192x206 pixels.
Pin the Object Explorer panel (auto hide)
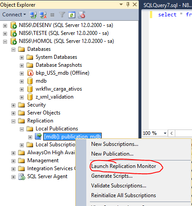[128, 4]
